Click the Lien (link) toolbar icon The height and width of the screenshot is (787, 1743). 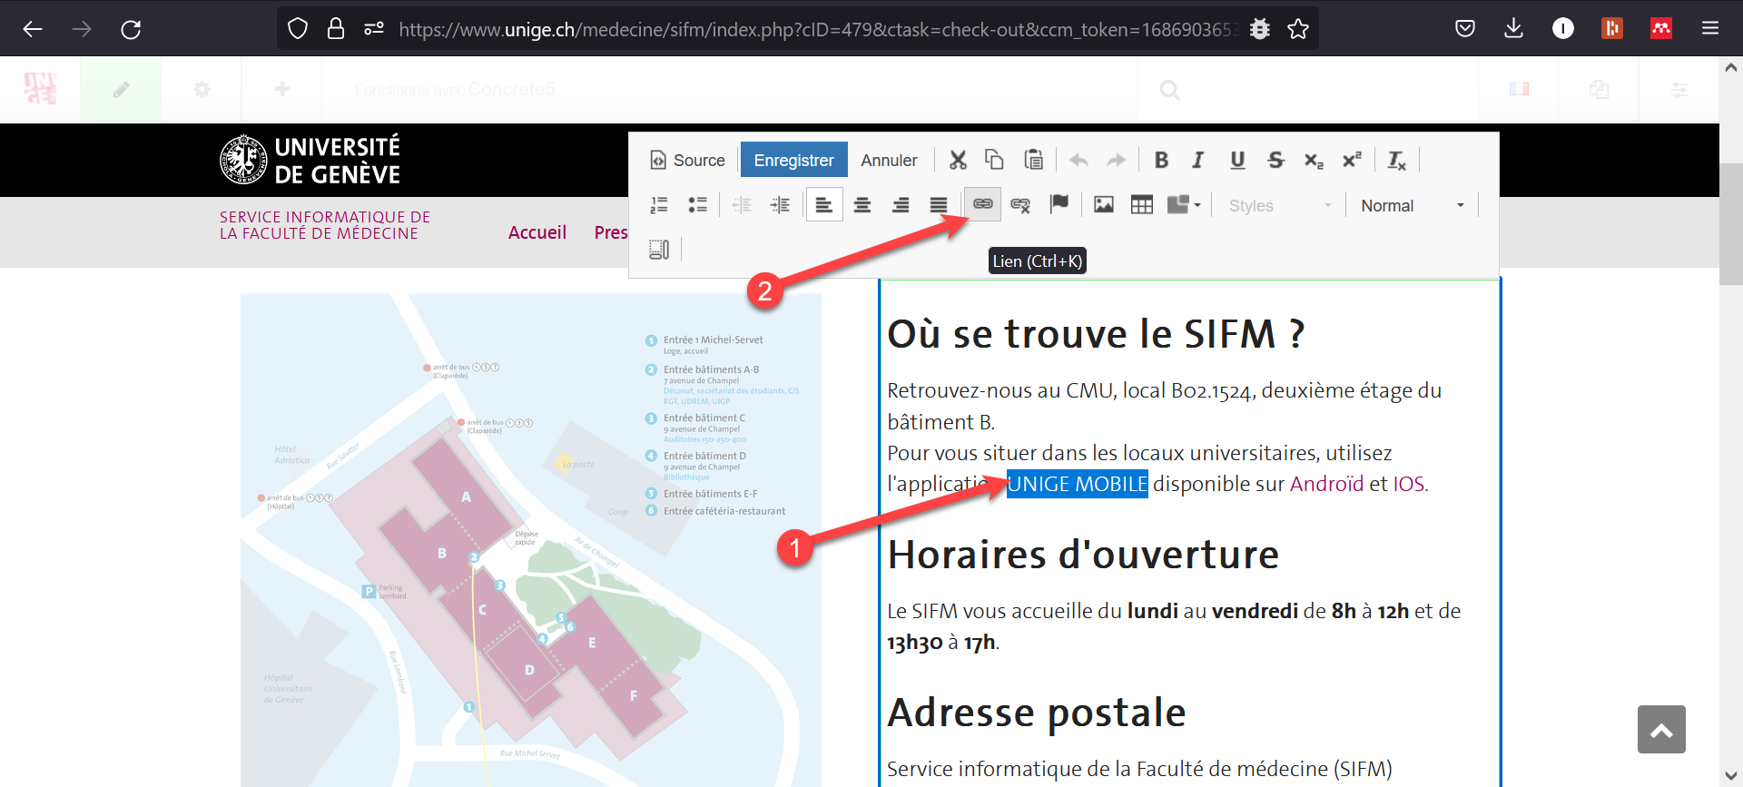coord(982,204)
